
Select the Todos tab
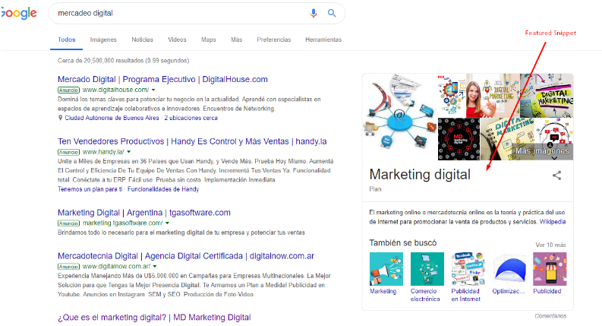[66, 40]
